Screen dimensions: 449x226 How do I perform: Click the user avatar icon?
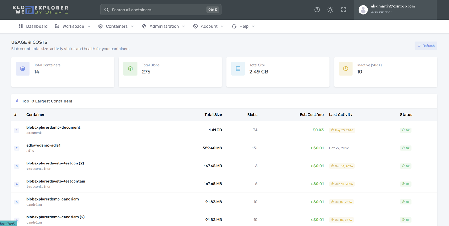363,10
